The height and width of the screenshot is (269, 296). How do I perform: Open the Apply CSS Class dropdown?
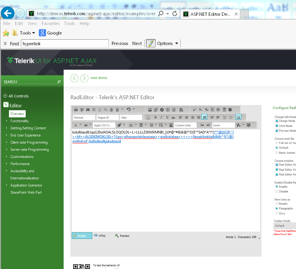coord(104,125)
